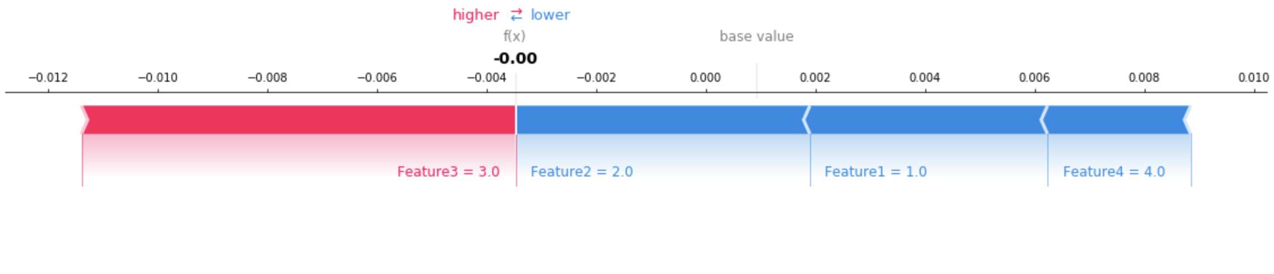
Task: Click the pink "higher" legend text
Action: click(475, 15)
